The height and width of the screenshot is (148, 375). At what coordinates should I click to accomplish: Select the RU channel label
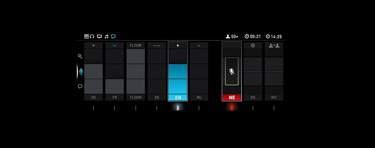point(199,98)
